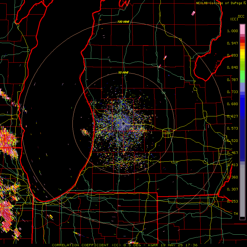Select the 0.680 scale value
Screen dimensions: 247x247
232,104
